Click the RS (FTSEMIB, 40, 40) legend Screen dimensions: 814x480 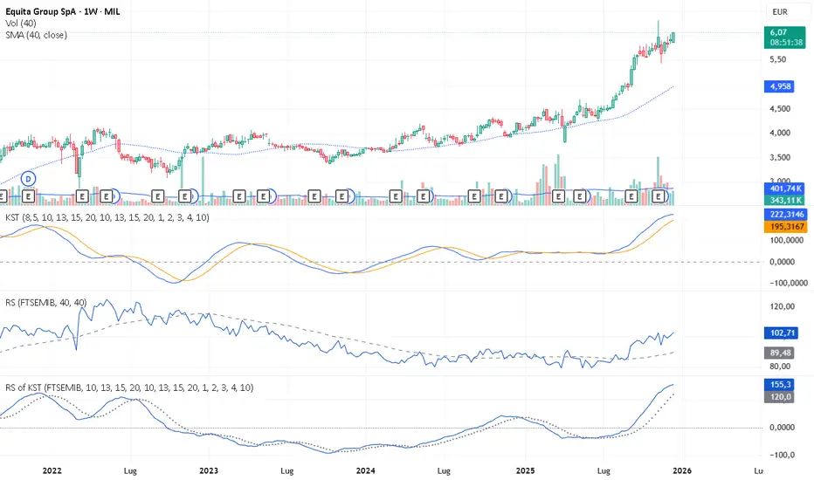point(45,303)
